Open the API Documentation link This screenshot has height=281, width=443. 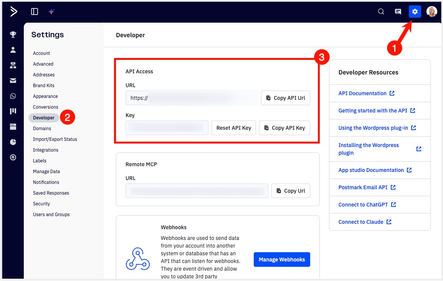point(362,93)
